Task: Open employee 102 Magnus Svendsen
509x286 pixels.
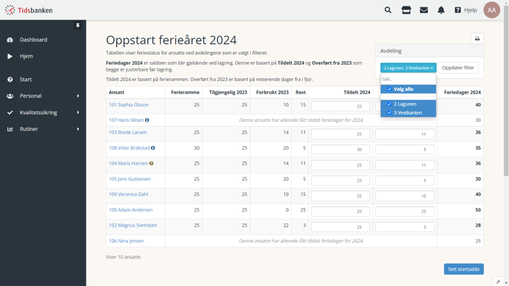Action: (133, 225)
